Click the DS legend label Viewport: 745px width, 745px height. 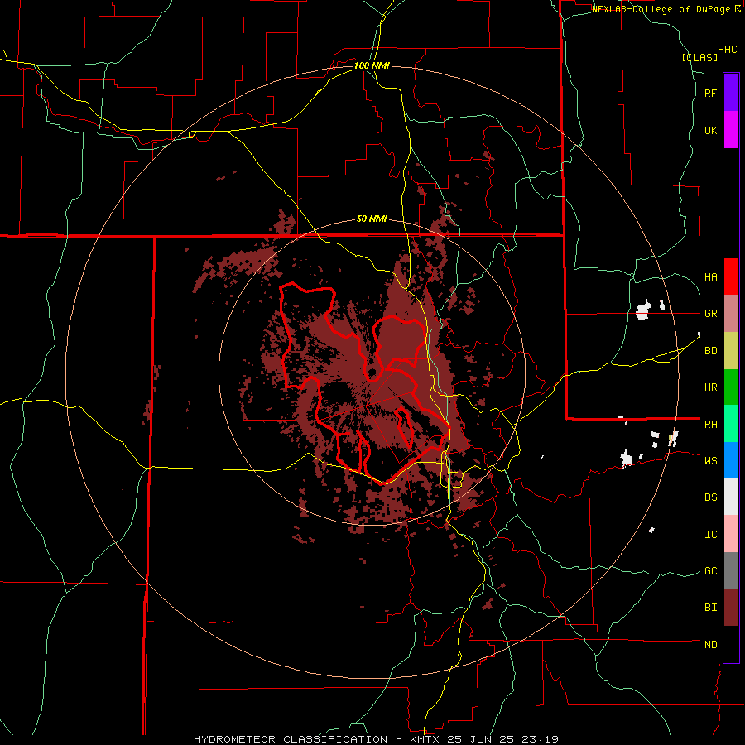(710, 497)
